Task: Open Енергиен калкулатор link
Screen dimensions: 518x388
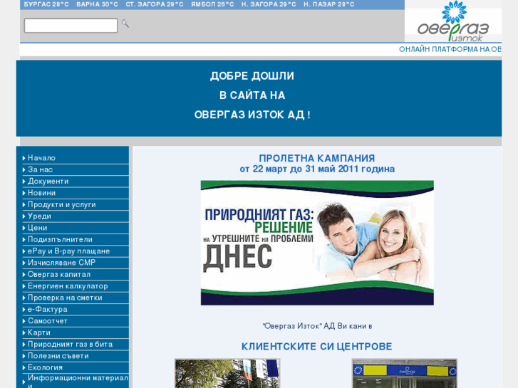Action: (68, 286)
